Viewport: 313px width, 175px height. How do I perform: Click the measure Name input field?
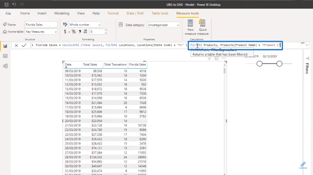[41, 25]
